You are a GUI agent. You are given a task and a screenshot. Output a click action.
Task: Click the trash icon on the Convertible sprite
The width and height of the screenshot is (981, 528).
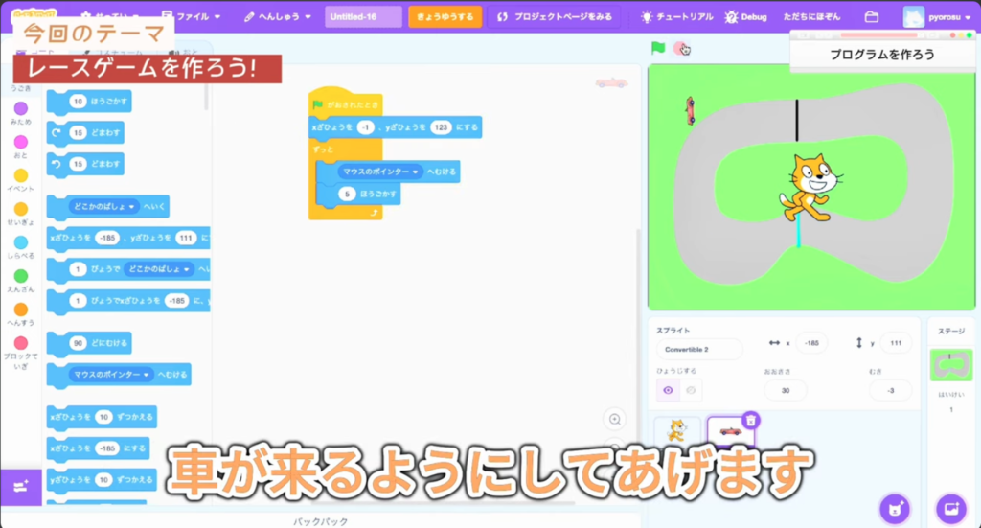tap(751, 420)
